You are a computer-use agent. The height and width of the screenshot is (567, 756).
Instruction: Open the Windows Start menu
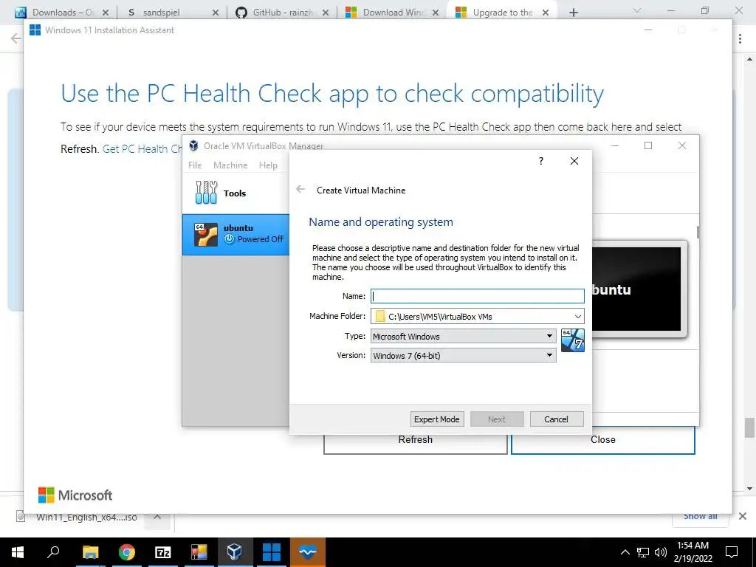(18, 552)
